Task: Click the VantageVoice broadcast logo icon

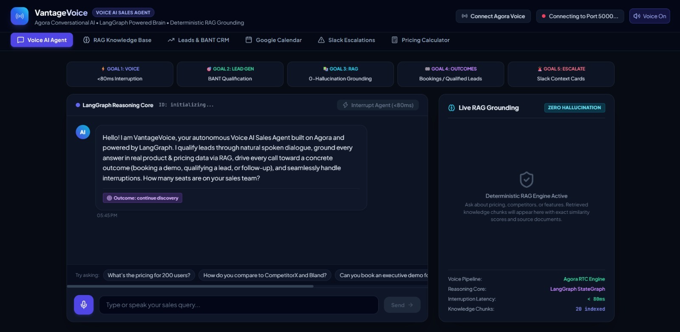Action: pyautogui.click(x=20, y=16)
